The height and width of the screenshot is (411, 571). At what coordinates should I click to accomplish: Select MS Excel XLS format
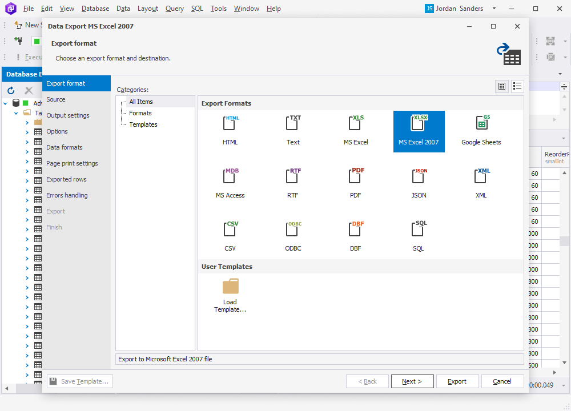click(356, 131)
